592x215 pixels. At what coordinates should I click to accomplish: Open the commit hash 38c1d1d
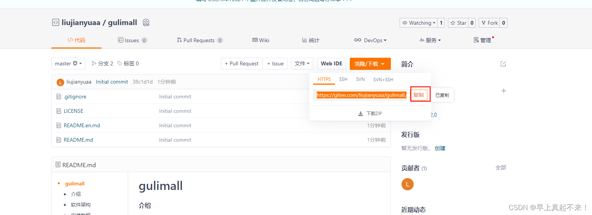[x=143, y=82]
